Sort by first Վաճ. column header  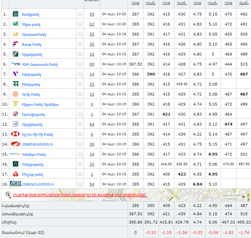tap(151, 3)
